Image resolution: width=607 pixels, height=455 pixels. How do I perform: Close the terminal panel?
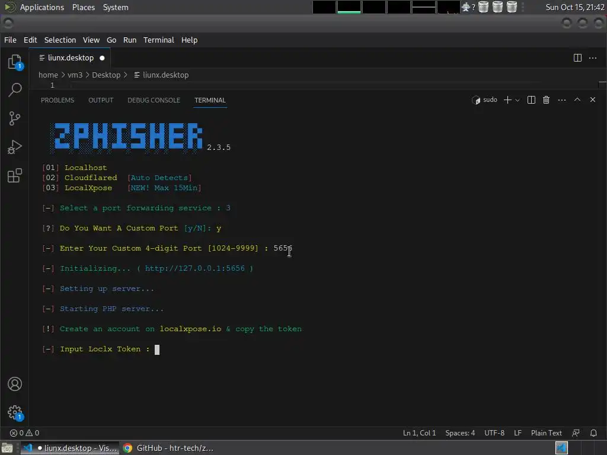pyautogui.click(x=593, y=100)
